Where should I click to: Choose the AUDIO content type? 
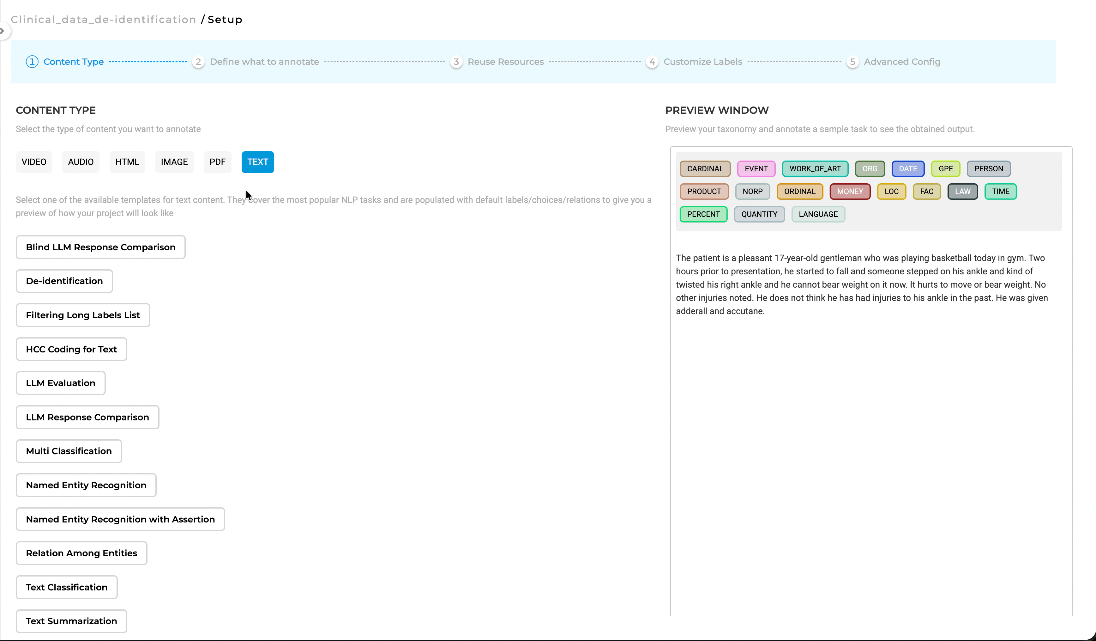tap(81, 162)
